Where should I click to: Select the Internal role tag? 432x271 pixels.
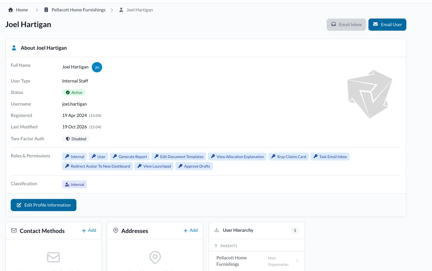(x=75, y=157)
